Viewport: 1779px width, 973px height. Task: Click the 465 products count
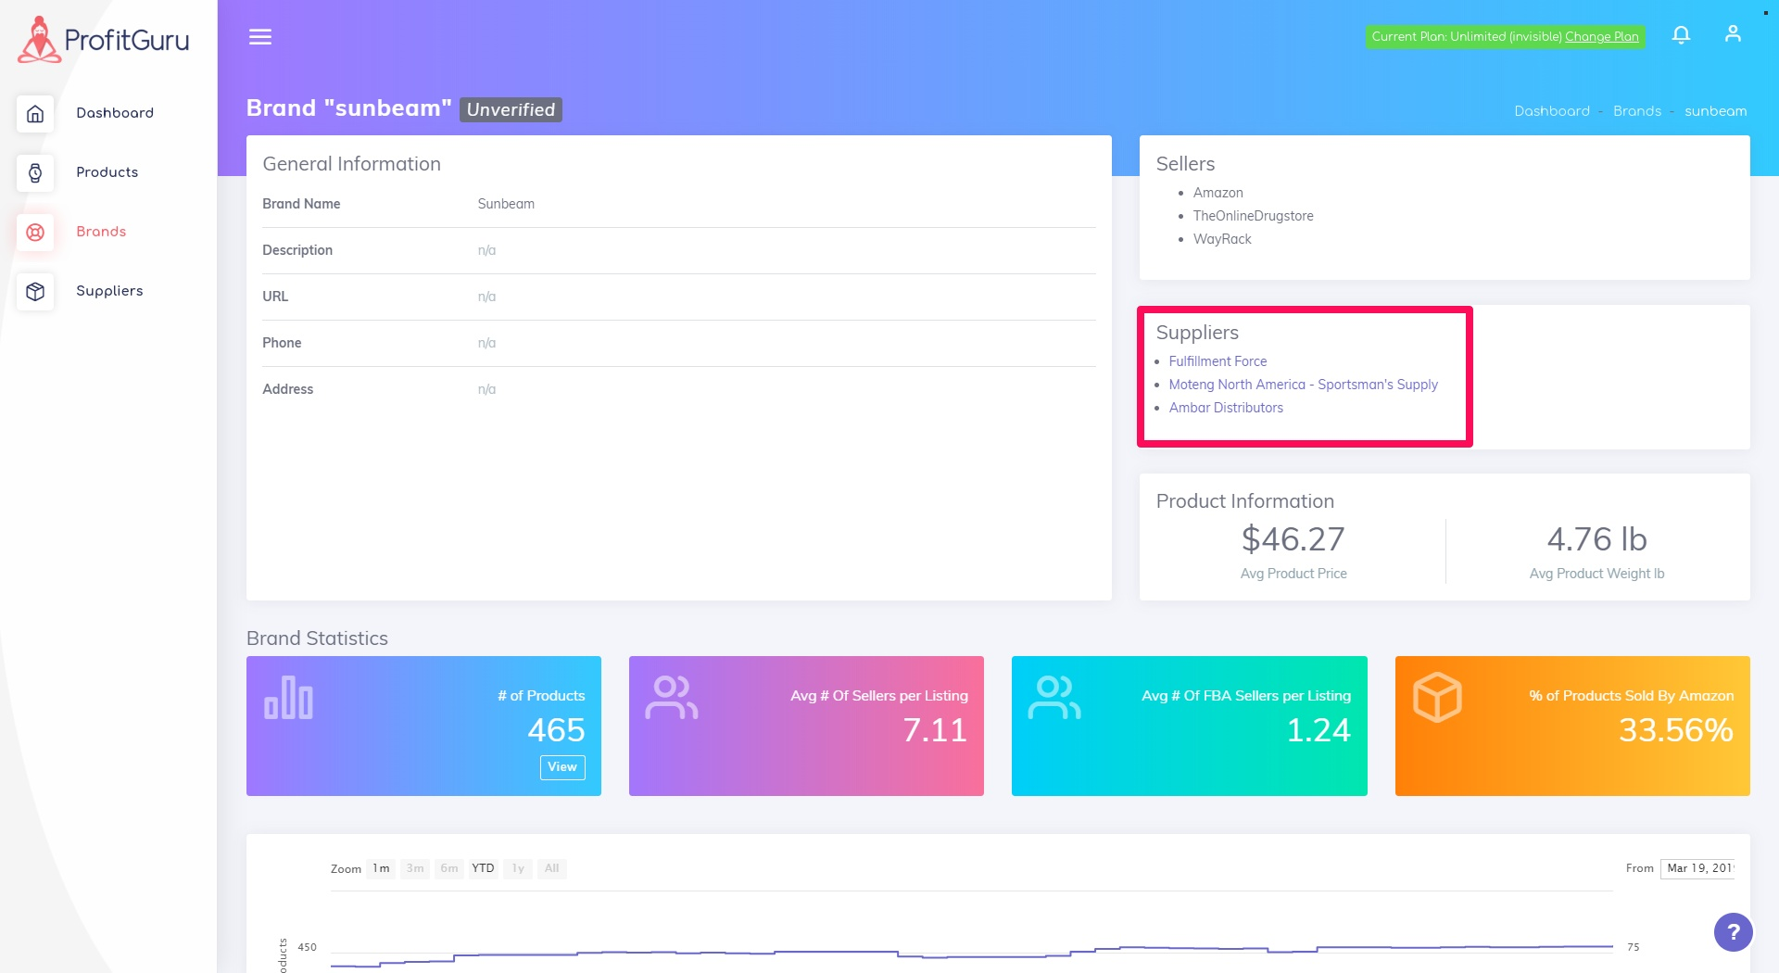coord(556,730)
